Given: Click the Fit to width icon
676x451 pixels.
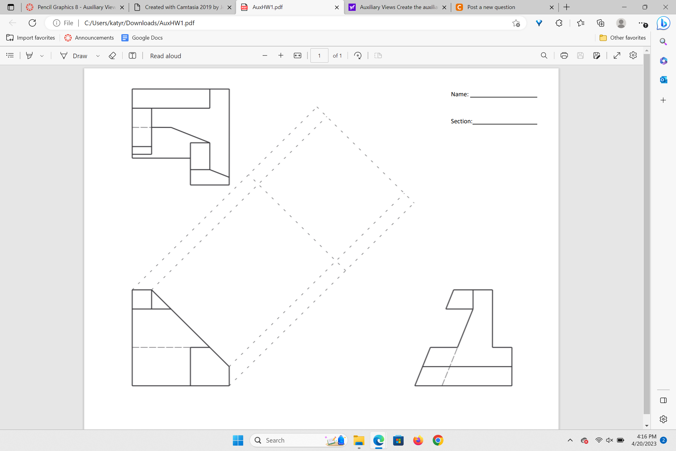Looking at the screenshot, I should point(298,56).
